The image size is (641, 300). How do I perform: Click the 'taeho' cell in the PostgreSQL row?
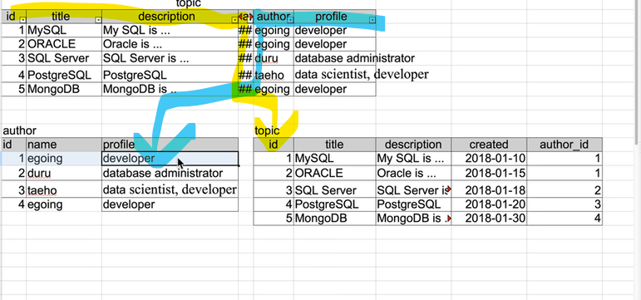(x=274, y=75)
